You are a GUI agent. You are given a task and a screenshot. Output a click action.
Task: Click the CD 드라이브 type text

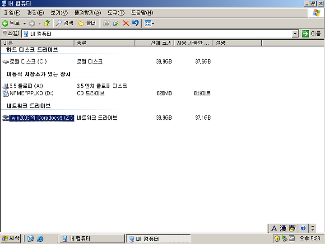pos(91,94)
